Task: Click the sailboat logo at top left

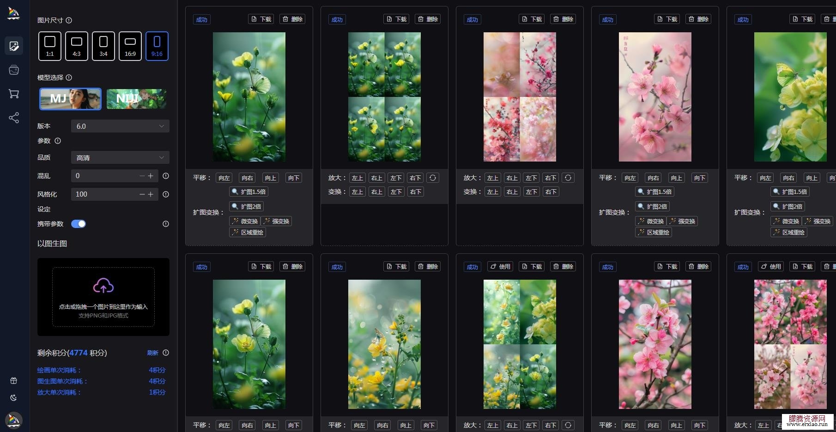Action: click(14, 14)
